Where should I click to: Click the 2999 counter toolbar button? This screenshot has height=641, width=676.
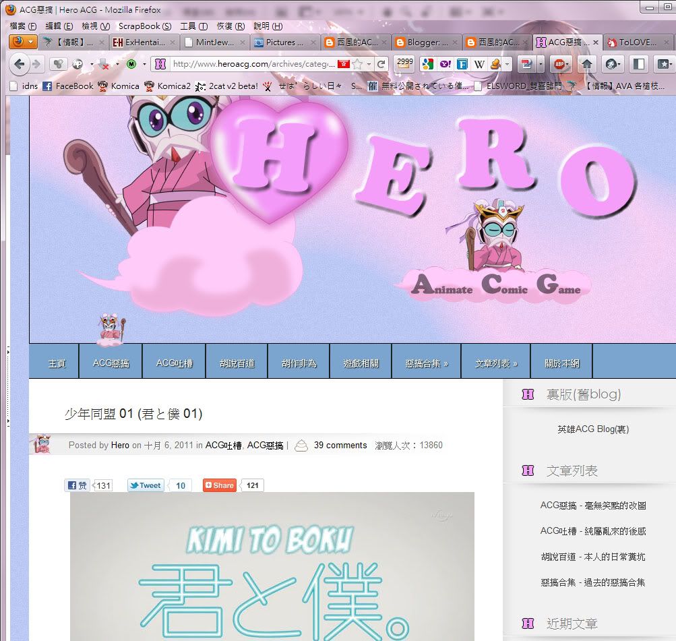click(x=404, y=63)
